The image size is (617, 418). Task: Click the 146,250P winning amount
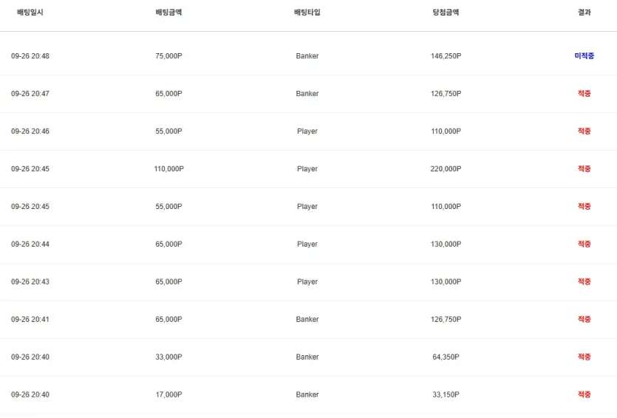pos(446,56)
